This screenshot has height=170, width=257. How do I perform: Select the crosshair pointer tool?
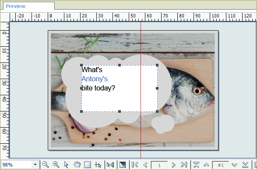click(x=98, y=165)
